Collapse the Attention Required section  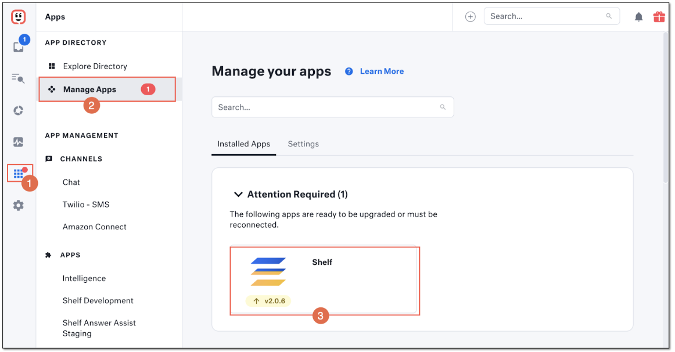pyautogui.click(x=238, y=195)
